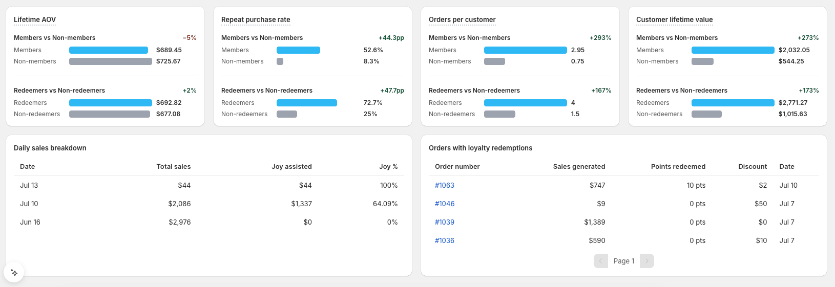Image resolution: width=835 pixels, height=287 pixels.
Task: Click the 64.09% Joy percentage
Action: [385, 204]
